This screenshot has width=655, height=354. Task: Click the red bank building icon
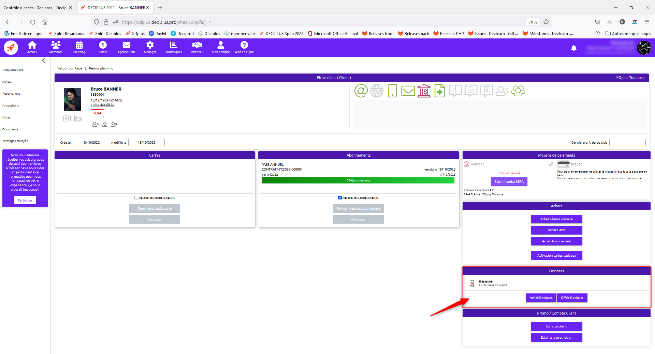pos(424,91)
